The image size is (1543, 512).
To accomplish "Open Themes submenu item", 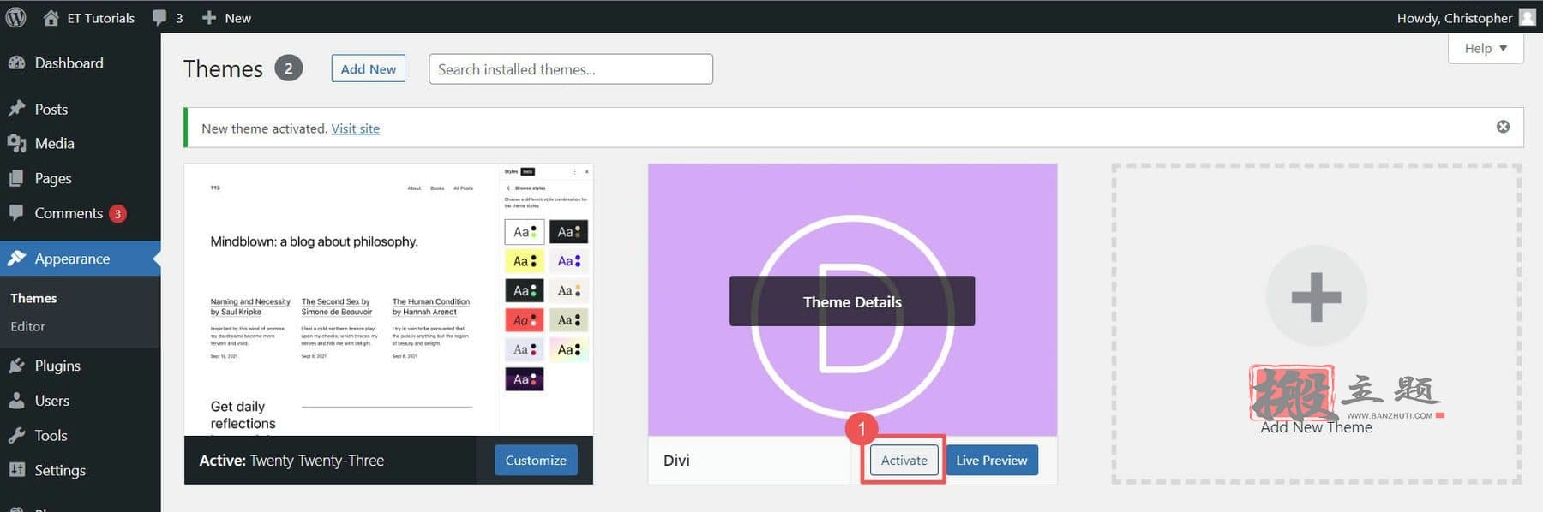I will tap(33, 298).
